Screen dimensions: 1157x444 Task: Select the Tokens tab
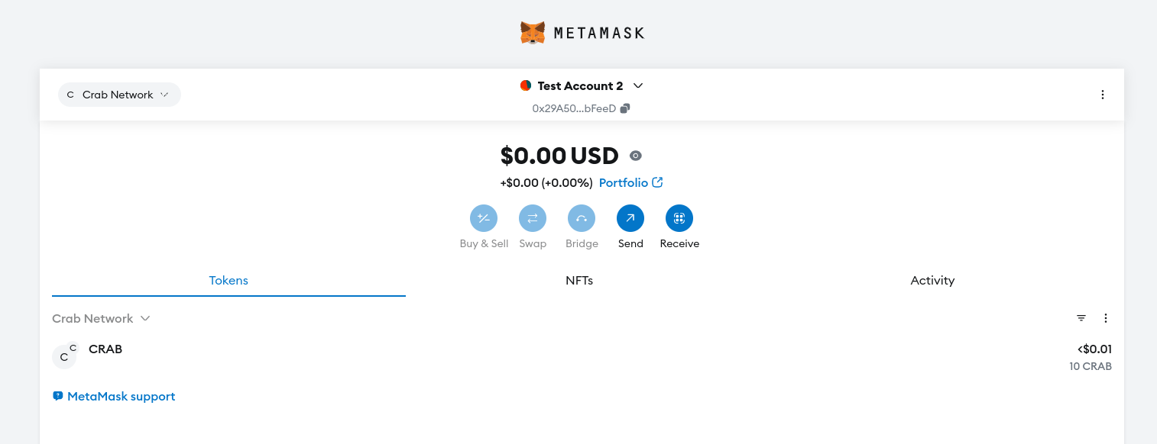click(x=228, y=280)
